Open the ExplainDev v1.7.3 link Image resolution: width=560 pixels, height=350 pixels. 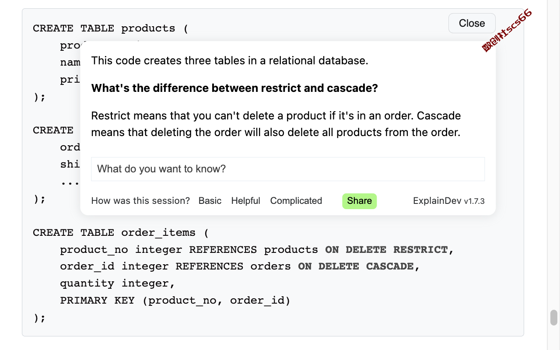(449, 201)
